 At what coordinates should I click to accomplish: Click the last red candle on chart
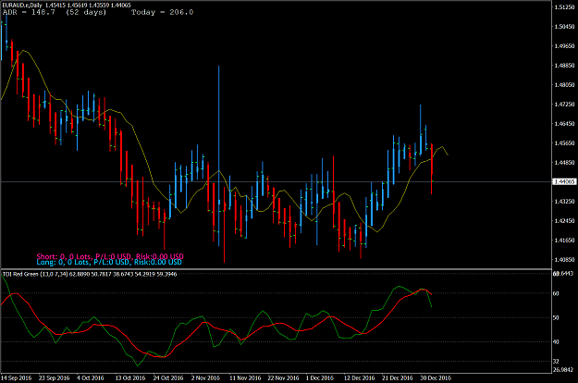(431, 168)
